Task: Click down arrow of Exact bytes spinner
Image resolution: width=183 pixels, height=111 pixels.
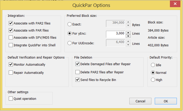Action: click(x=128, y=25)
